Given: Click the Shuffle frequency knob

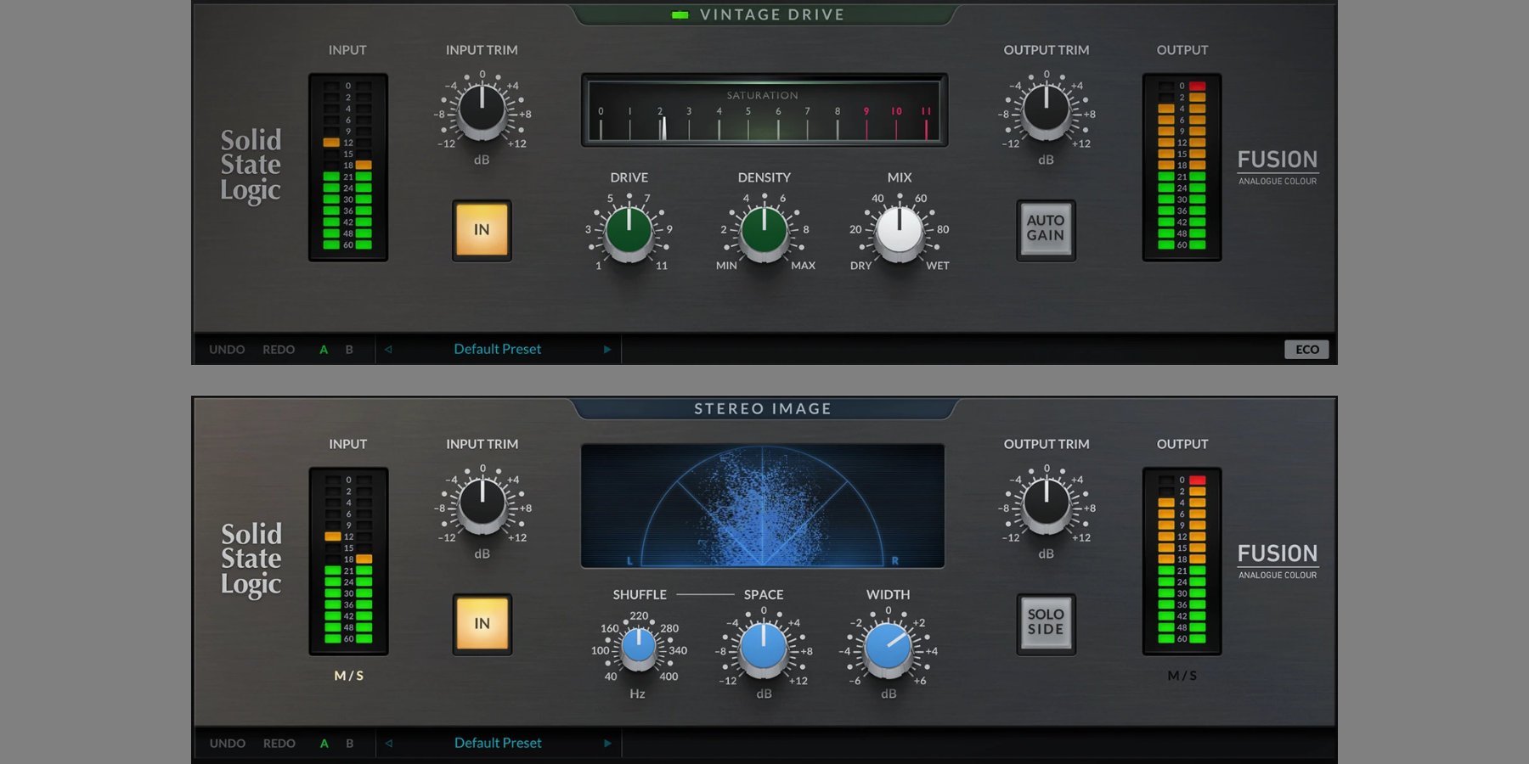Looking at the screenshot, I should point(638,649).
